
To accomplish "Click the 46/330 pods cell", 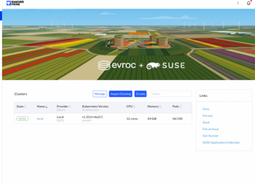I will pyautogui.click(x=177, y=119).
